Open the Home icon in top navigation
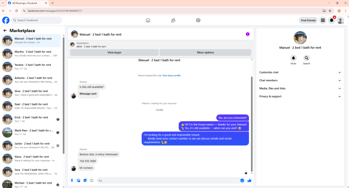The height and width of the screenshot is (188, 349). (x=148, y=20)
